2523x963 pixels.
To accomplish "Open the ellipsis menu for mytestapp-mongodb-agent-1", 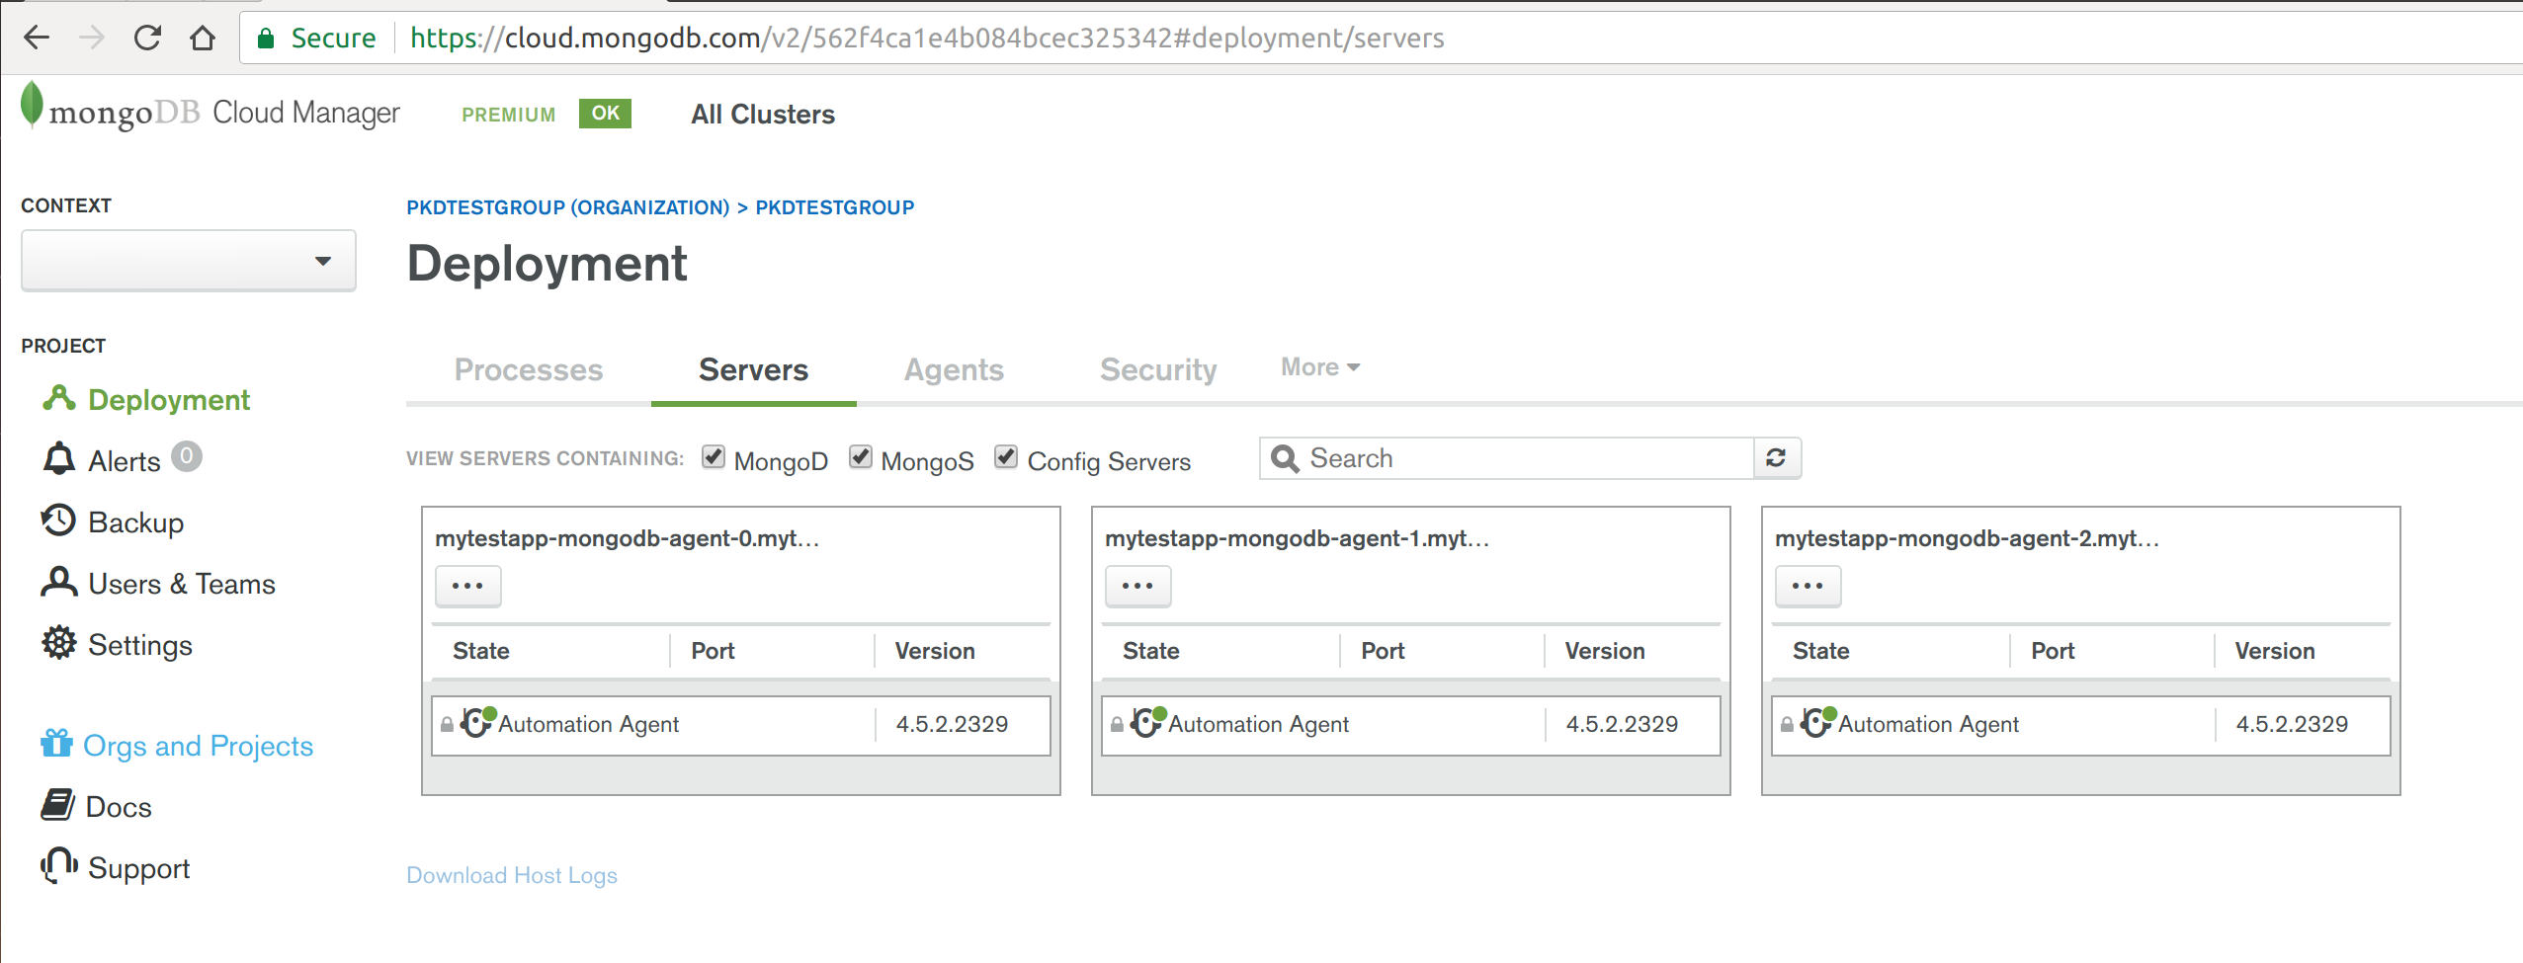I will click(1137, 586).
